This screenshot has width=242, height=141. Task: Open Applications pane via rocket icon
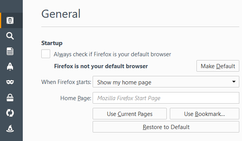(x=10, y=67)
